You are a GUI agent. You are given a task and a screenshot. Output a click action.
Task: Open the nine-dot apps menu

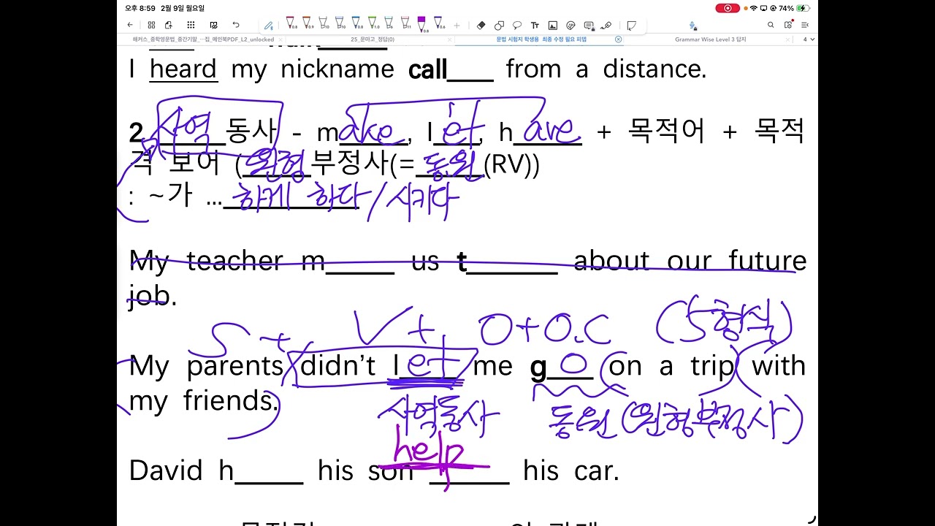point(191,25)
